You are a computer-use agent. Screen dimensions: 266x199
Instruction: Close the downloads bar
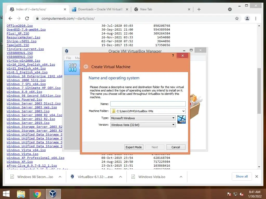click(x=256, y=176)
